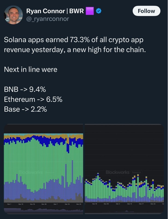Screen dimensions: 168x219
Task: Click the purple square emoji in the name
Action: click(90, 11)
